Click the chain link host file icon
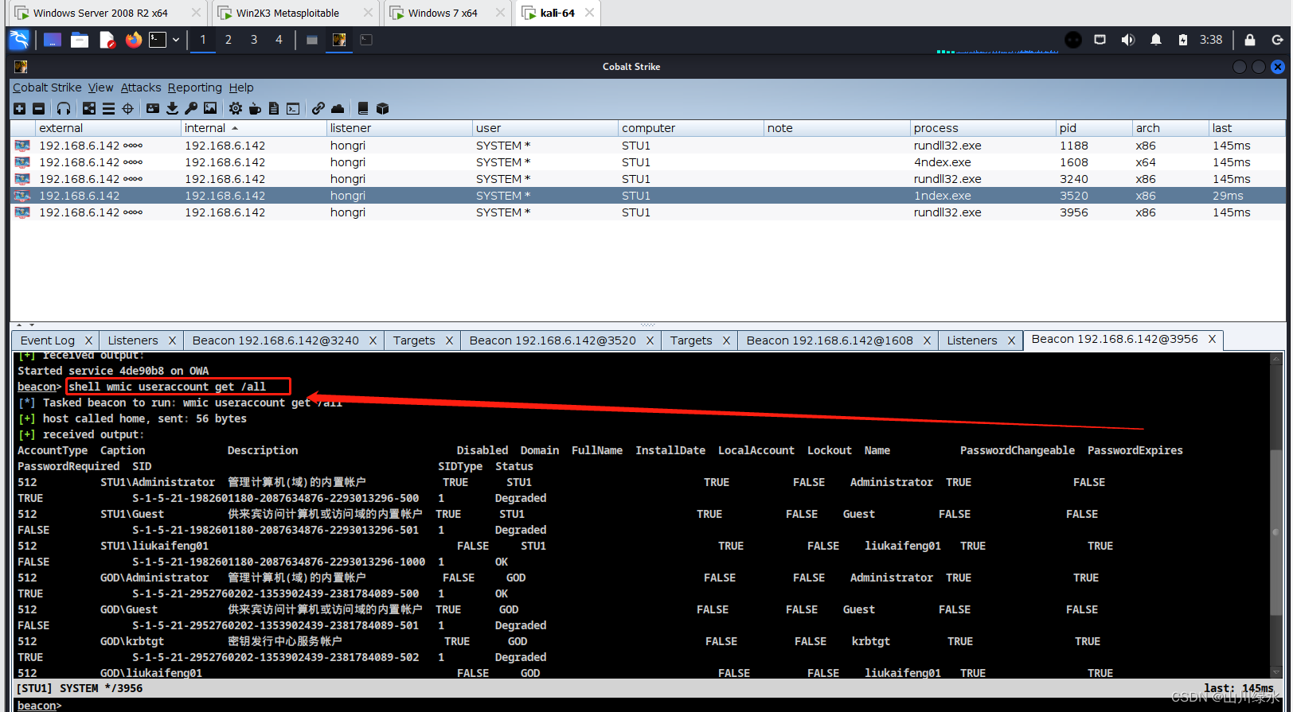Image resolution: width=1293 pixels, height=712 pixels. point(318,108)
